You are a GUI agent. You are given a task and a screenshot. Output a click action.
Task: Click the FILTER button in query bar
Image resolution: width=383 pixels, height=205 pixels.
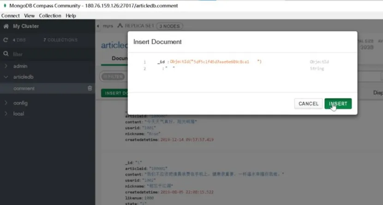point(113,76)
